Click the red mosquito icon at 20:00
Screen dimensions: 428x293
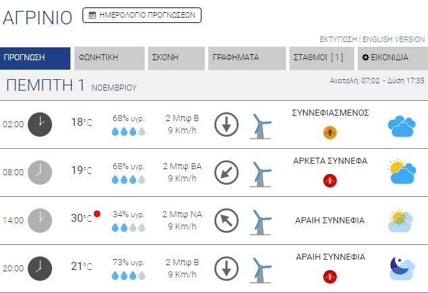point(330,276)
